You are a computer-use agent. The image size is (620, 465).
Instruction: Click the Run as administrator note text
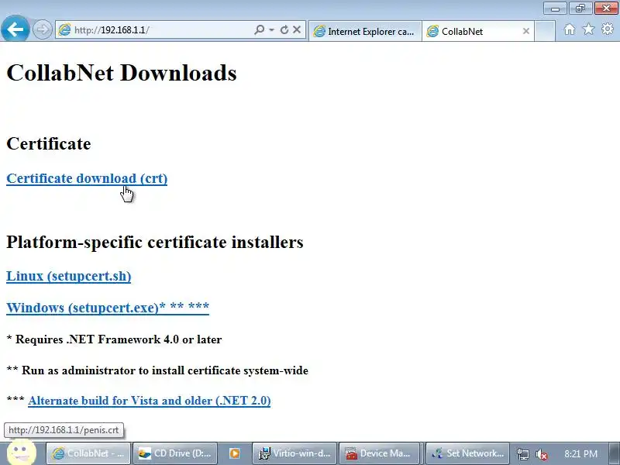click(165, 370)
